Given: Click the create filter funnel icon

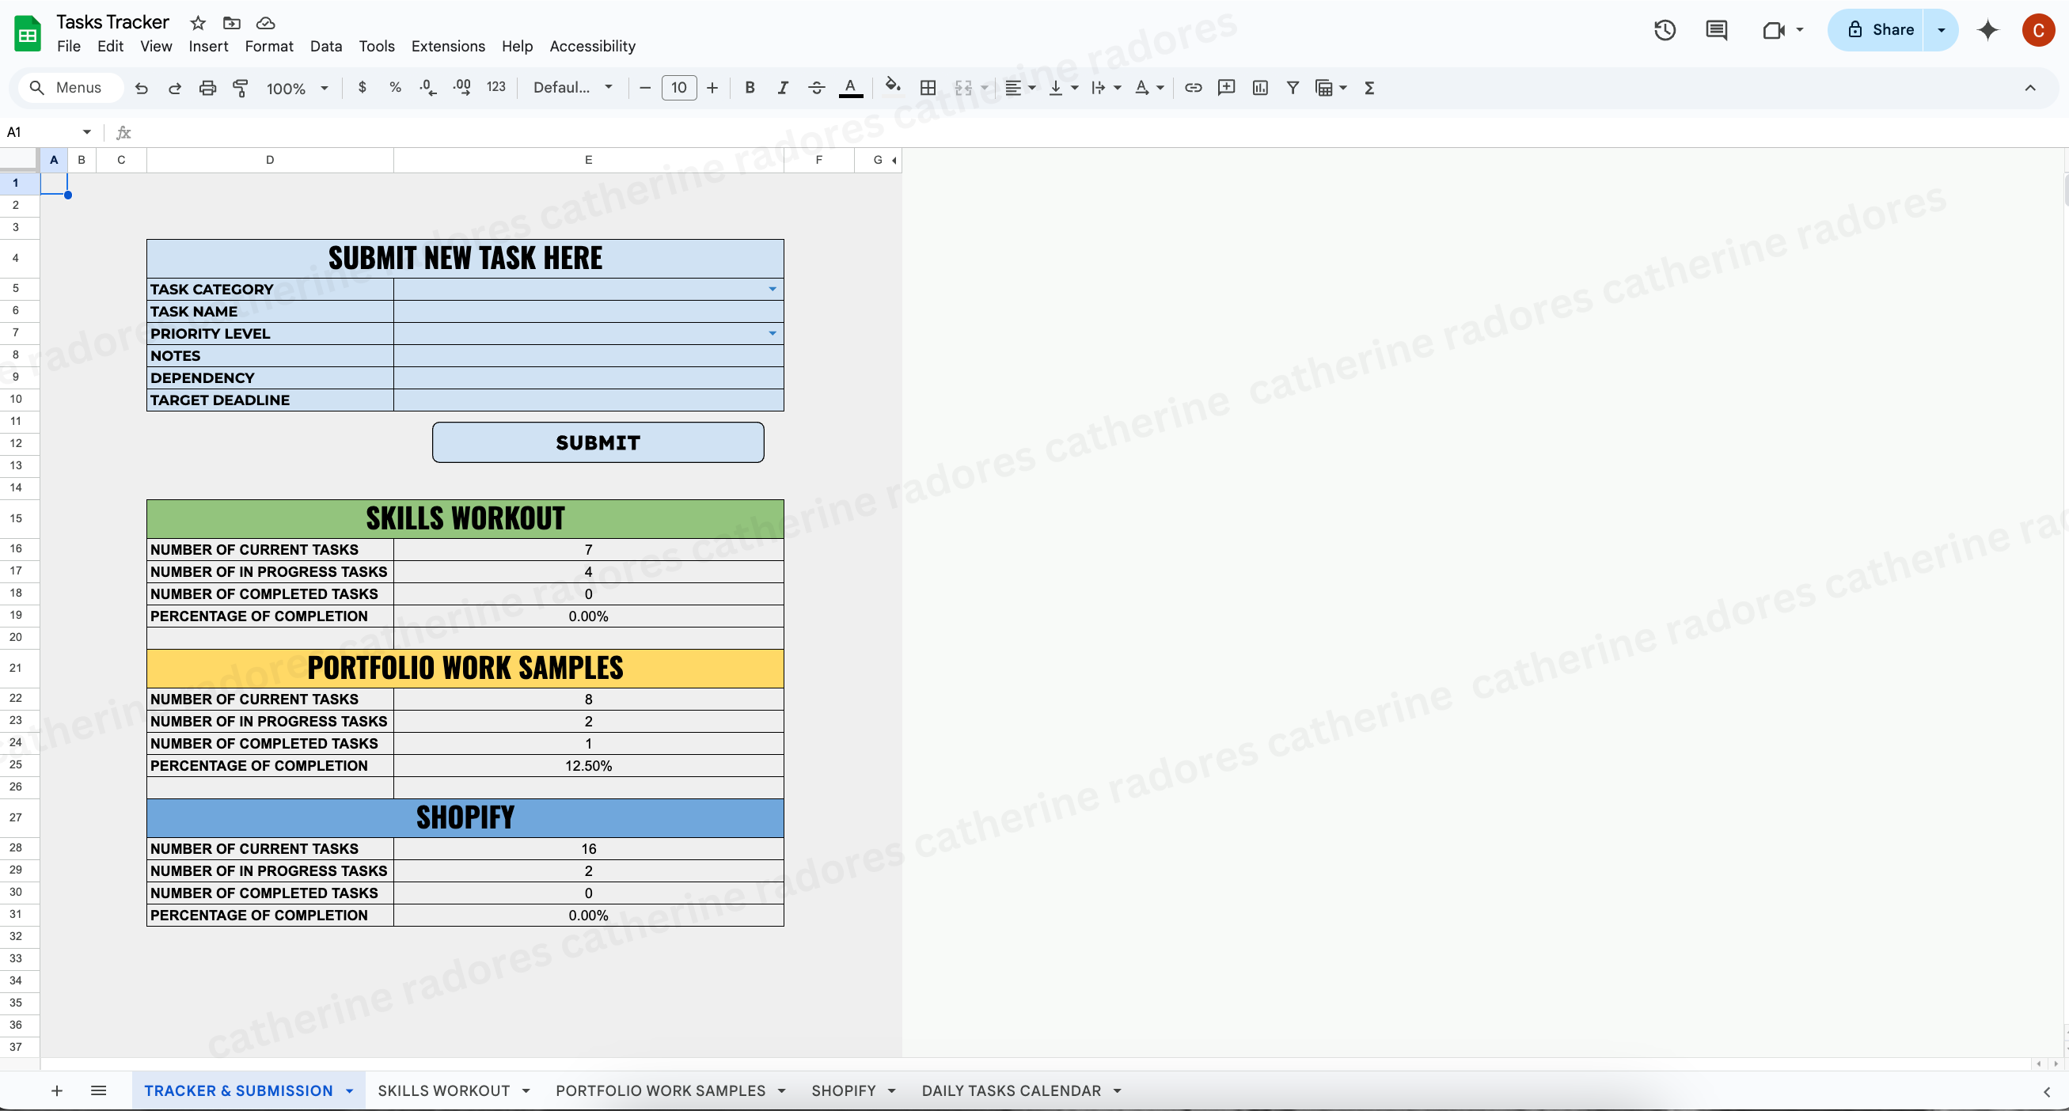Looking at the screenshot, I should (x=1293, y=89).
